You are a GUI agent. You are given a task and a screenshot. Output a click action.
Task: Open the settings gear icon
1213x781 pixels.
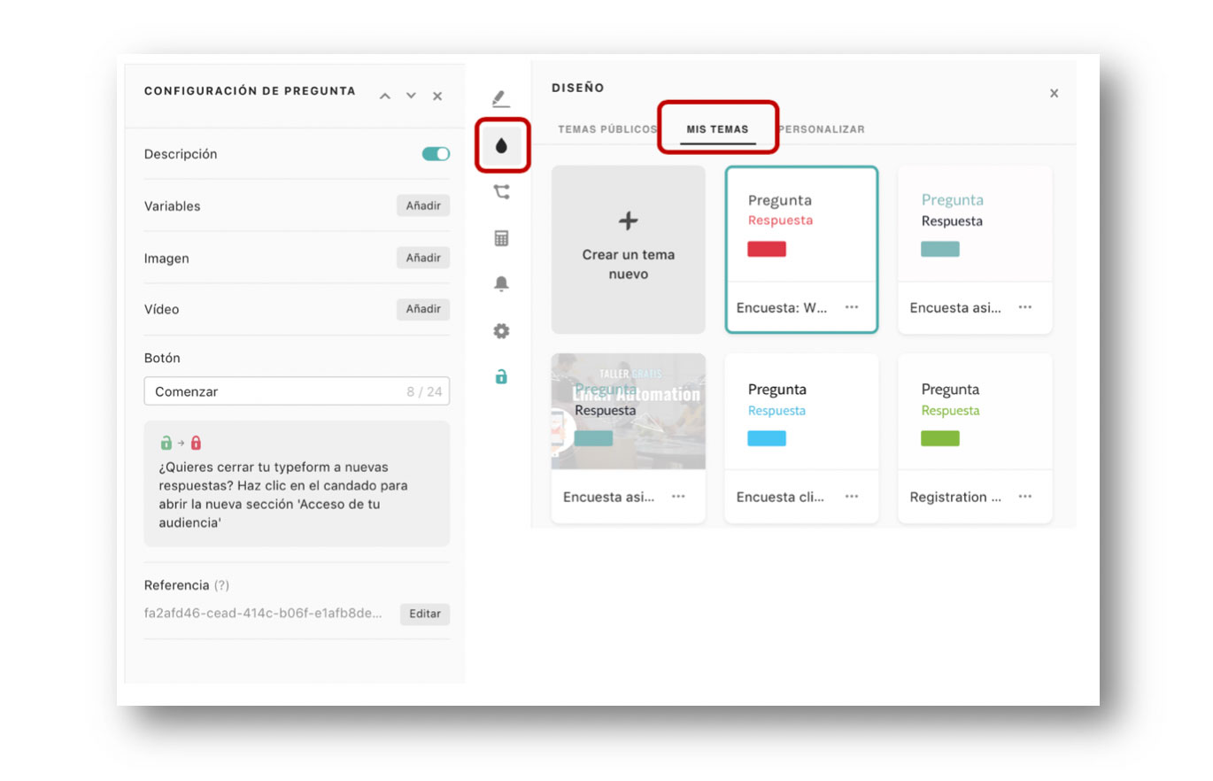click(501, 330)
